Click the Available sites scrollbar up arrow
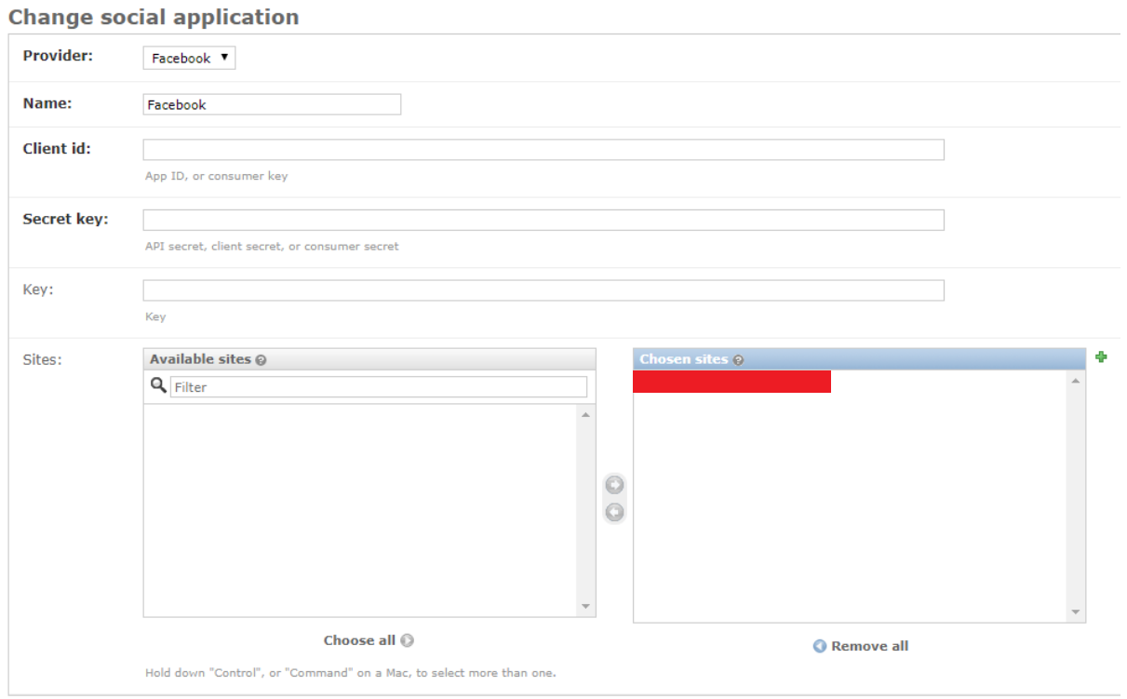The image size is (1127, 699). pos(586,414)
